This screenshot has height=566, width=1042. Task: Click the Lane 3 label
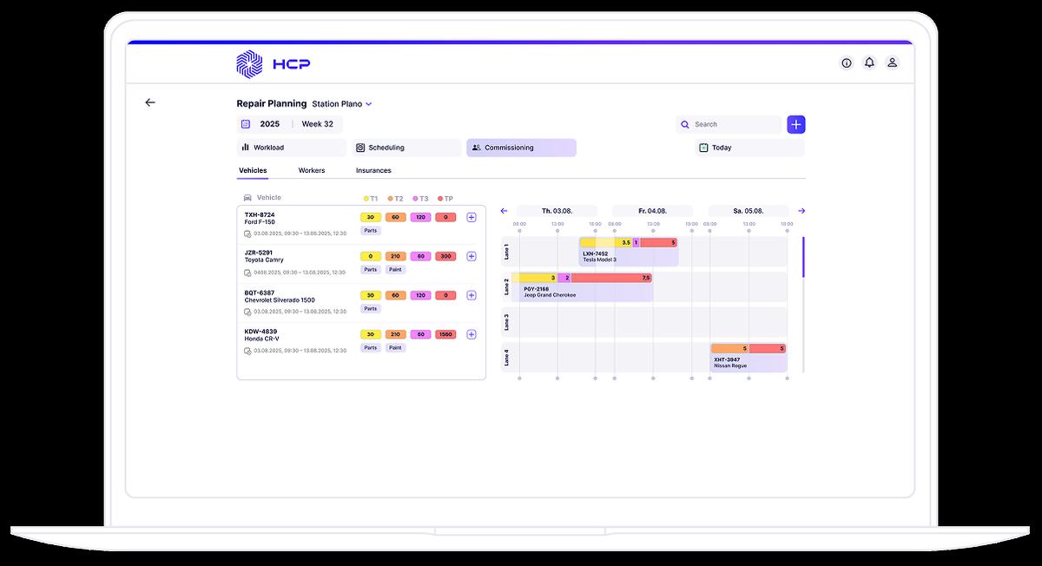(506, 322)
